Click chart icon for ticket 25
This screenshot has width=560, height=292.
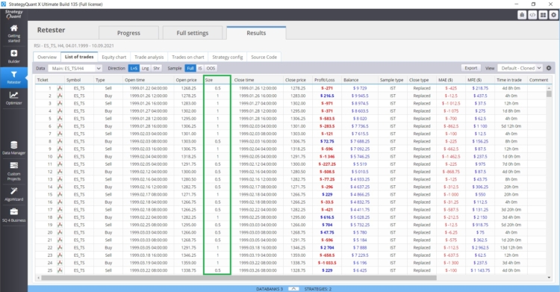click(60, 270)
